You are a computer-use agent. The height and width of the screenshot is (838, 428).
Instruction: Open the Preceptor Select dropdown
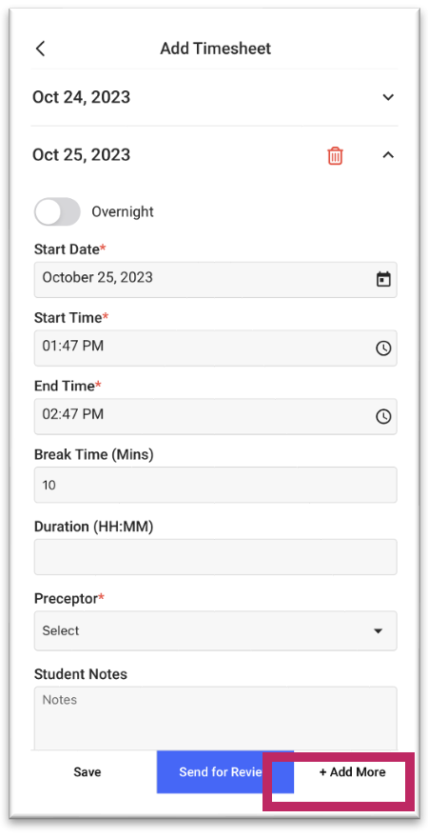[x=216, y=630]
